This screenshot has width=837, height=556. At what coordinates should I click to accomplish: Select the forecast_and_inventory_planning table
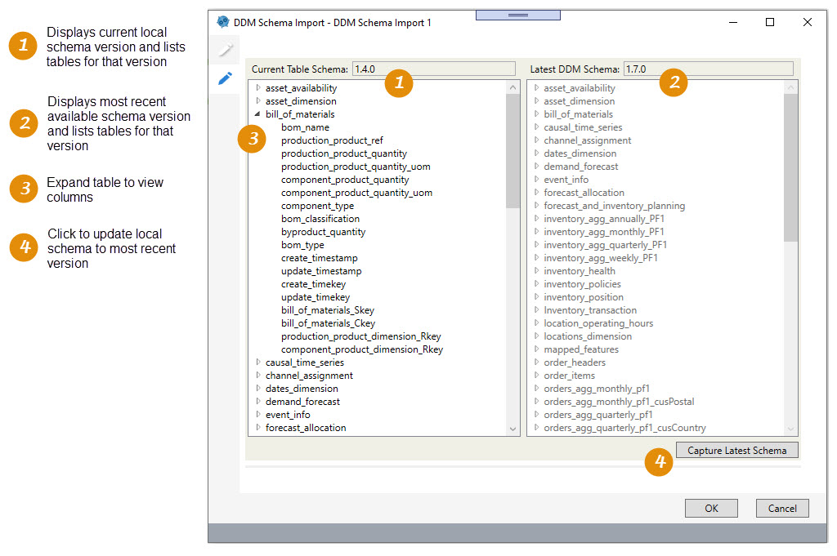615,206
